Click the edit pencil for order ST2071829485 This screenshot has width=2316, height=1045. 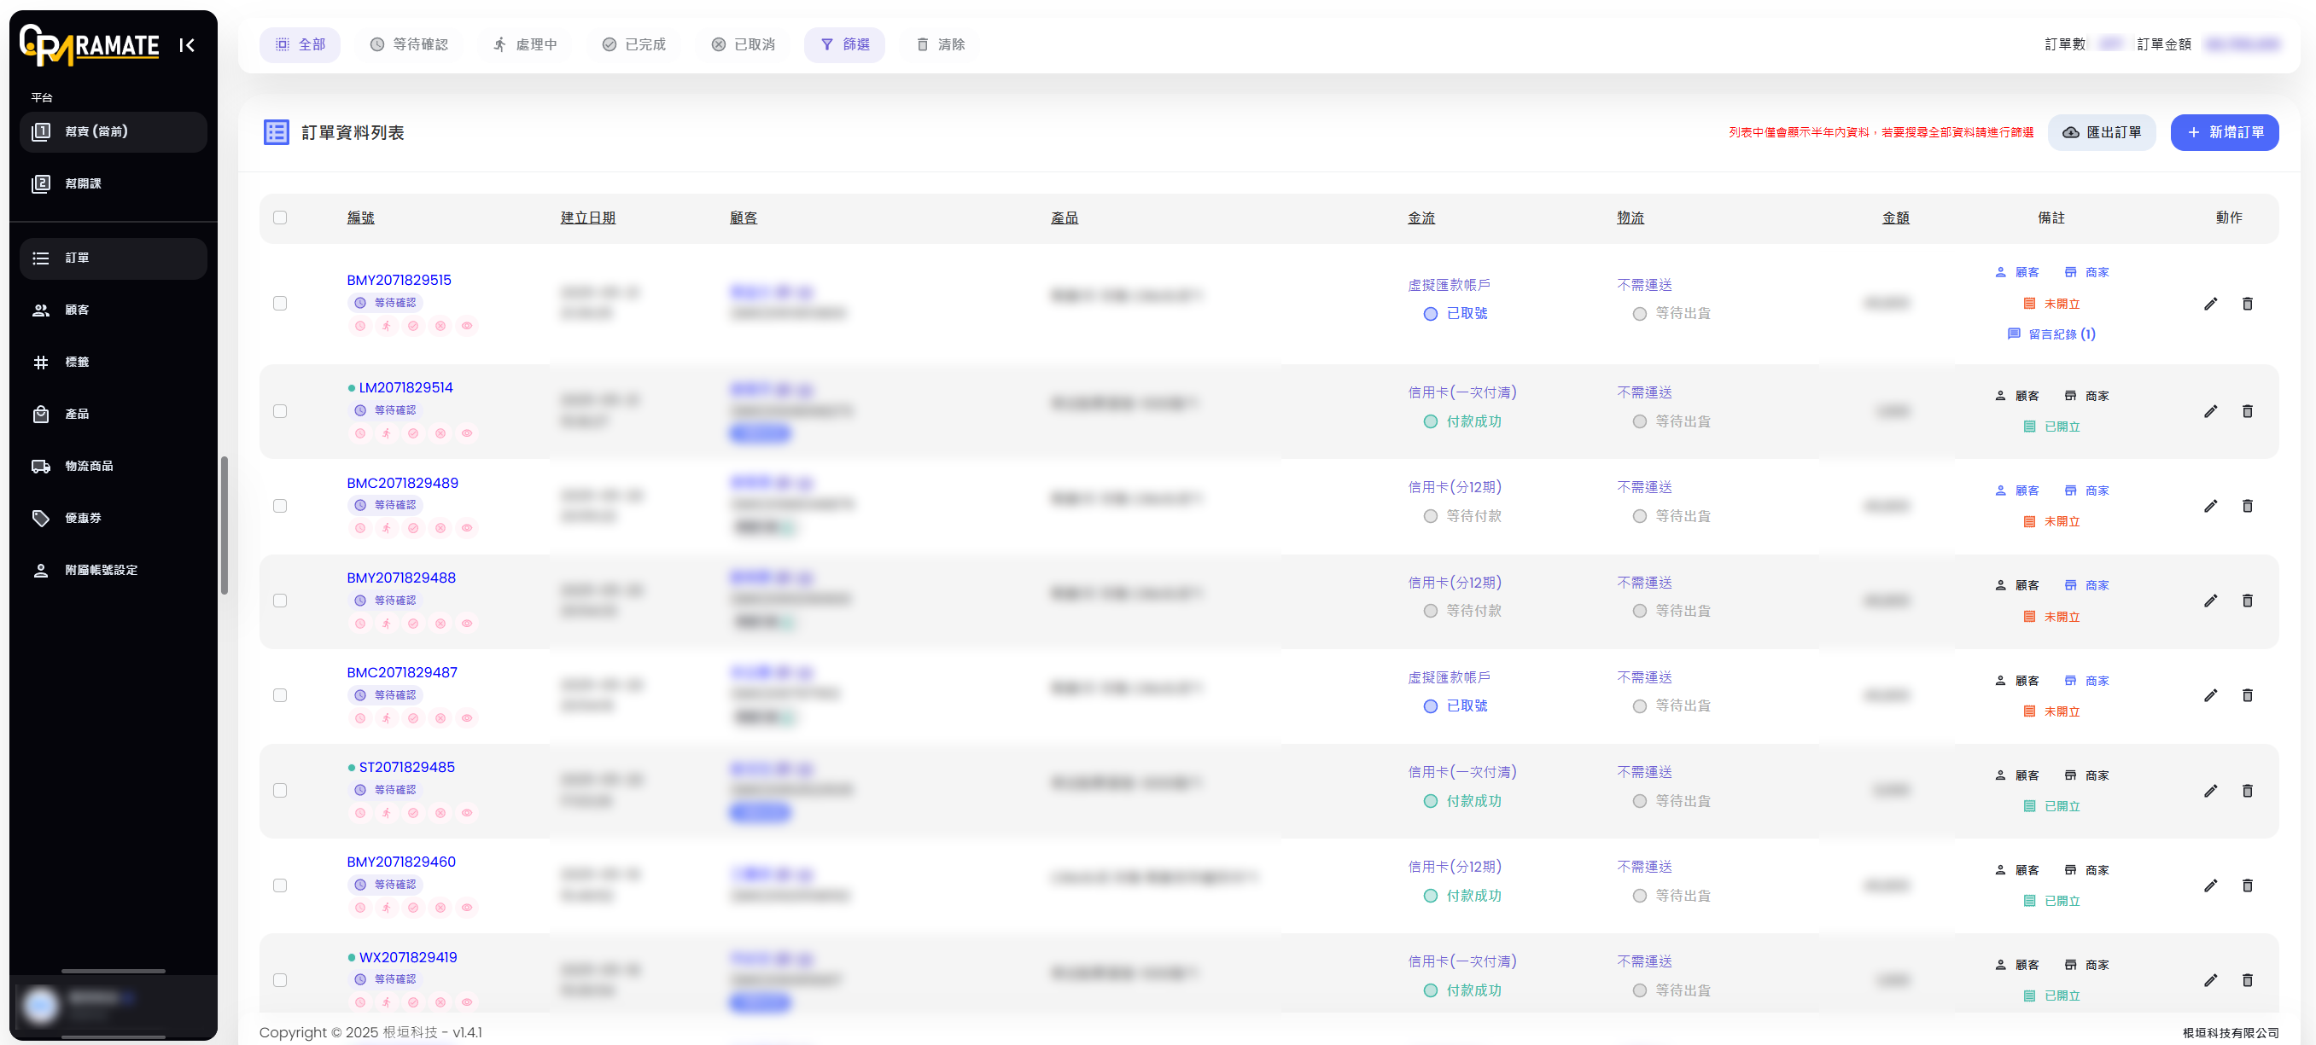point(2210,791)
